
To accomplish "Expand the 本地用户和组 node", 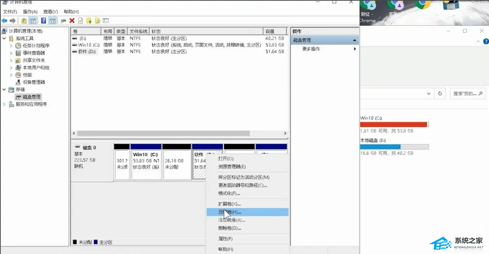I will pos(11,68).
